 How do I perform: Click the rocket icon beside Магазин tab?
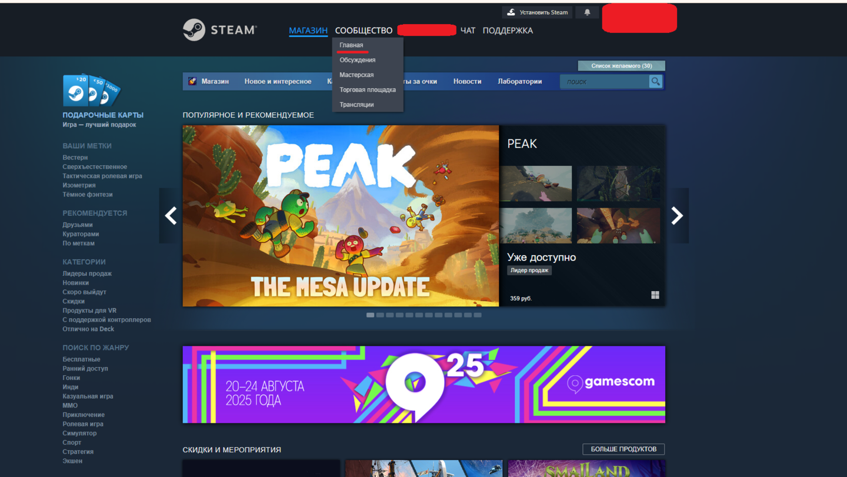click(192, 81)
